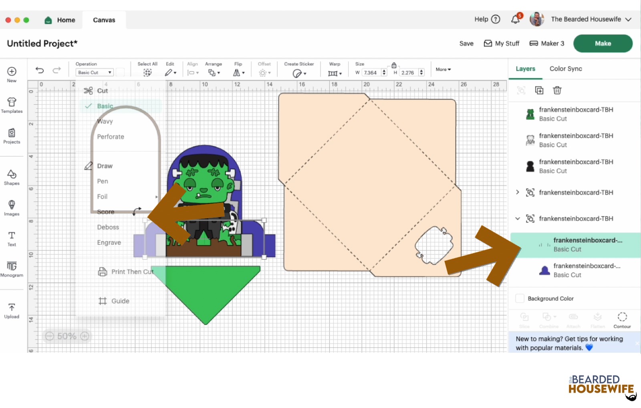The height and width of the screenshot is (408, 641).
Task: Open the Templates panel
Action: click(x=12, y=105)
